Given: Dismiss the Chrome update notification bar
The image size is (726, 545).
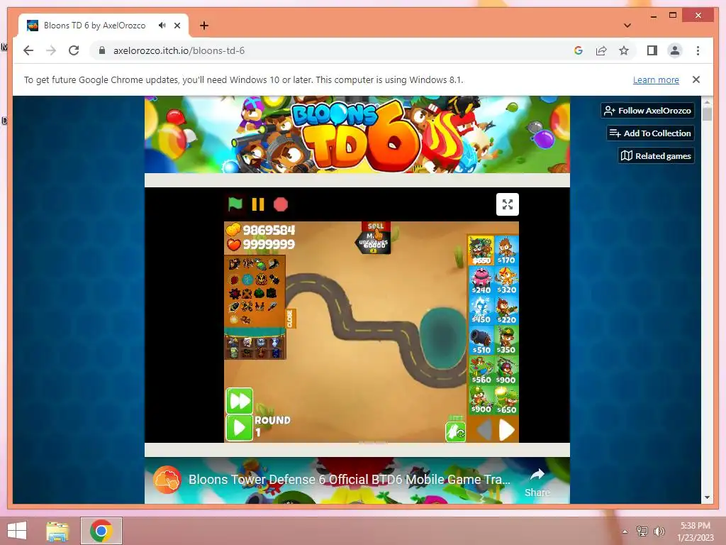Looking at the screenshot, I should click(696, 79).
